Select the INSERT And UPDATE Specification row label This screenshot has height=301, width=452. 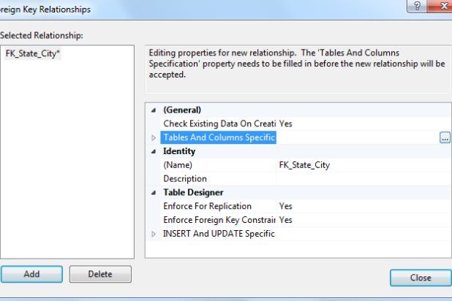(218, 234)
